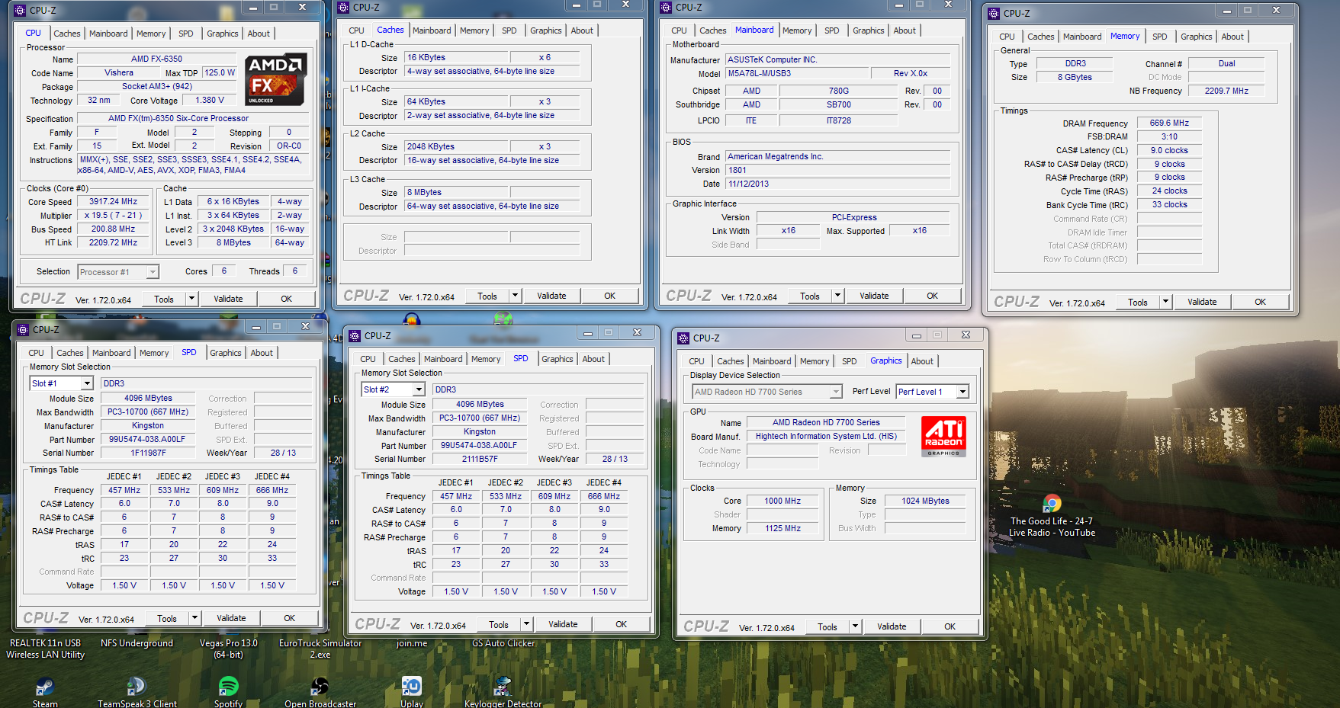Click Validate in the SPD Slot #1 window

tap(231, 618)
